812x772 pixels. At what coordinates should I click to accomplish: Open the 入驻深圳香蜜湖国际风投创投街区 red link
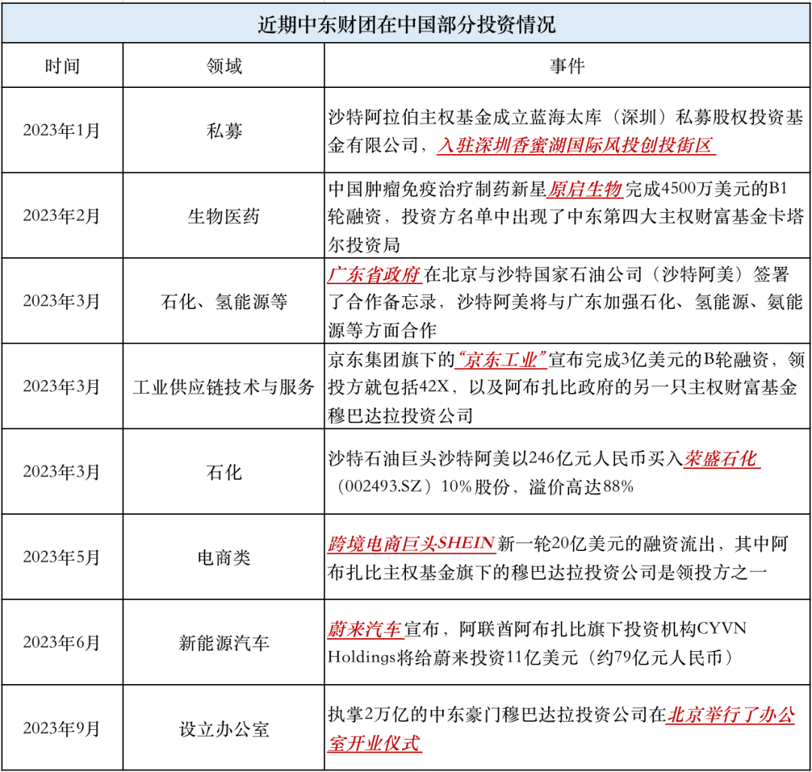click(x=576, y=146)
